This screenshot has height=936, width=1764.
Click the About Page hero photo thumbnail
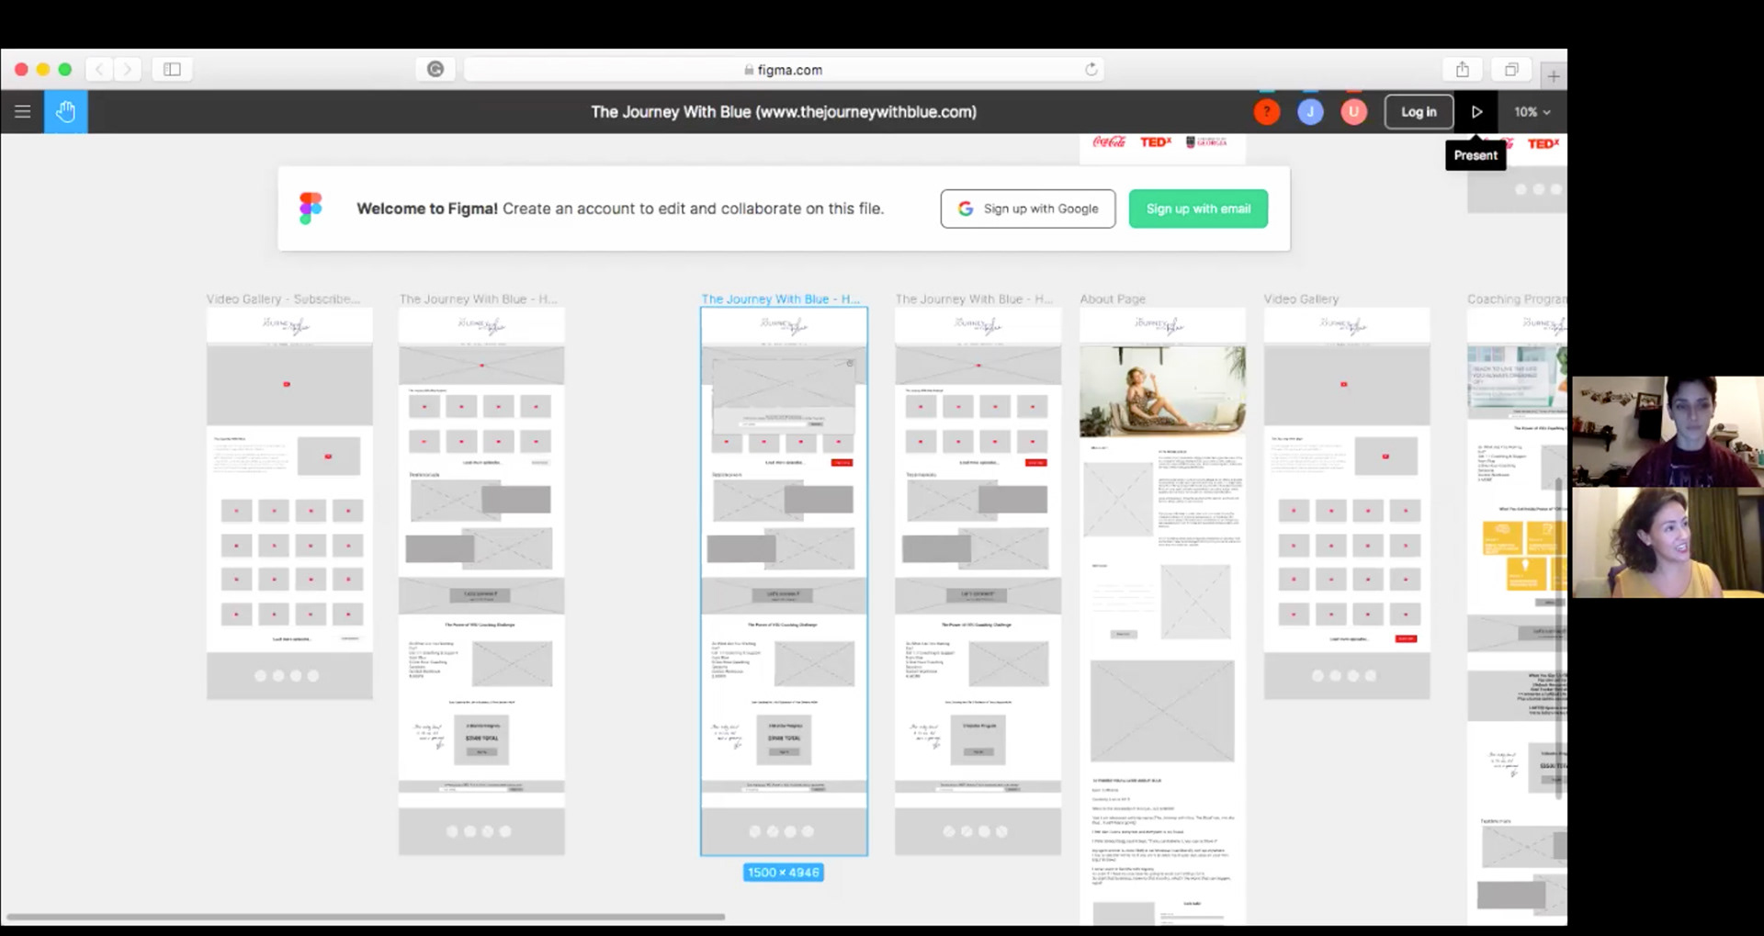click(1162, 391)
